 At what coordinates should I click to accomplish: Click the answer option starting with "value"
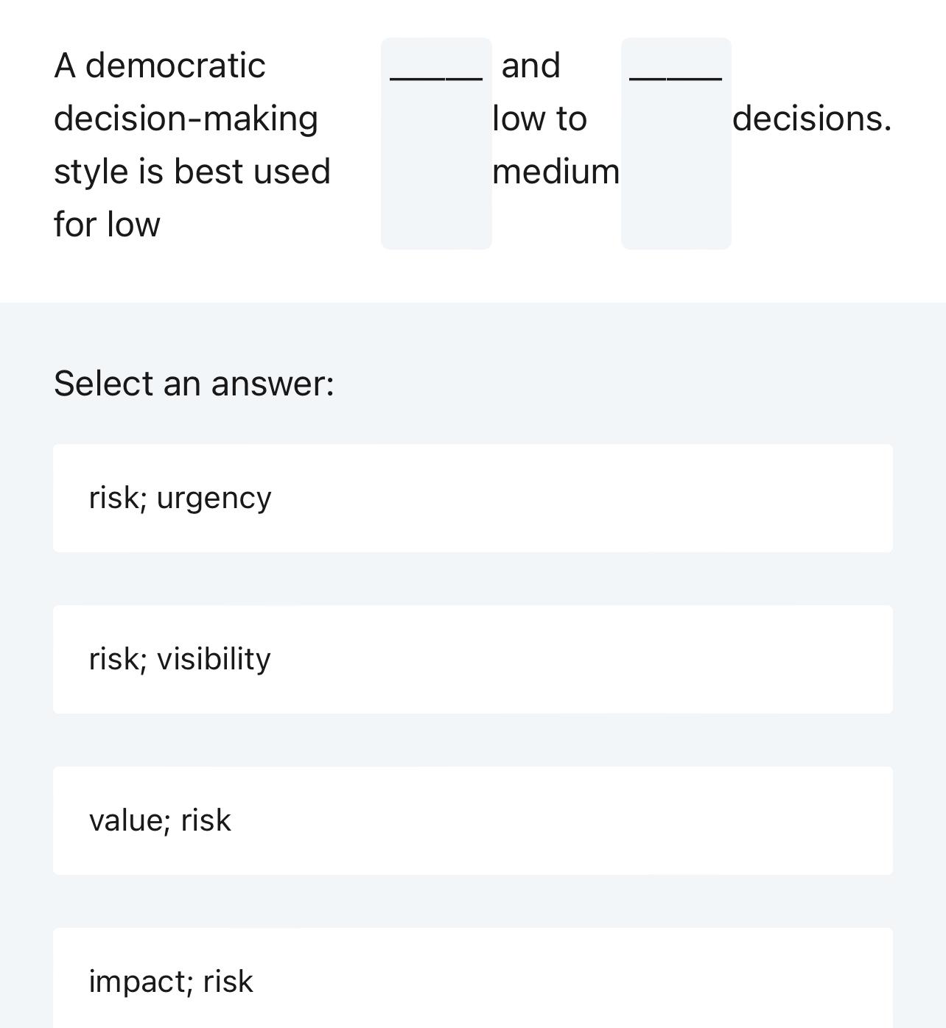(x=472, y=820)
